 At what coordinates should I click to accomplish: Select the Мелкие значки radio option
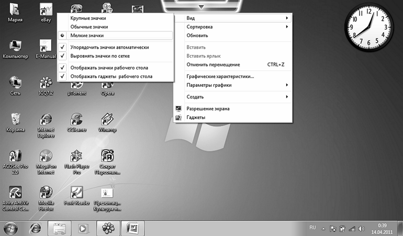87,36
